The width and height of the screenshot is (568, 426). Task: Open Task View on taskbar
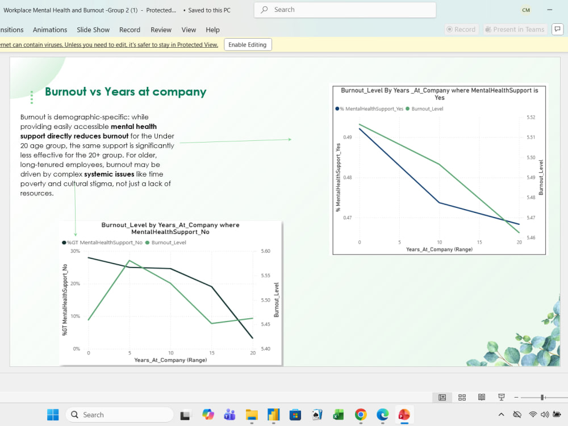tap(185, 415)
